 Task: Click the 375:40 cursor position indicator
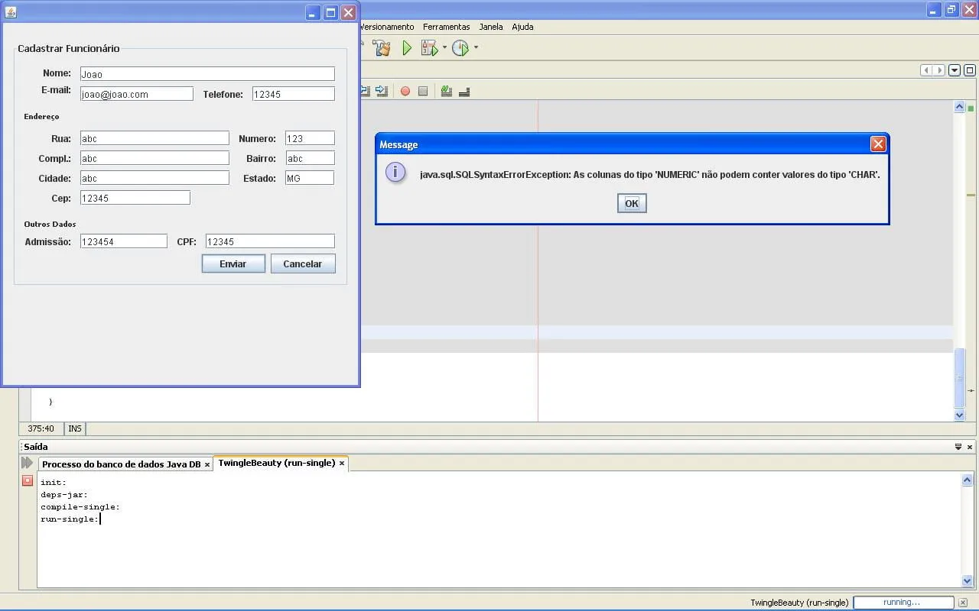41,428
